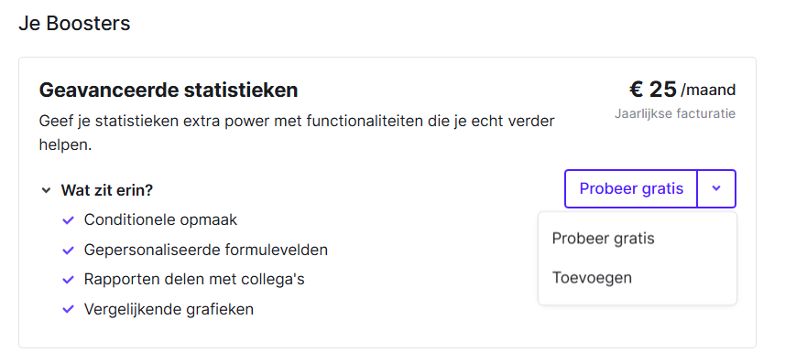796x352 pixels.
Task: Click the € 25 /maand price
Action: 682,90
